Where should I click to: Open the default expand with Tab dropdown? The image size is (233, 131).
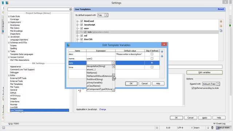[106, 15]
